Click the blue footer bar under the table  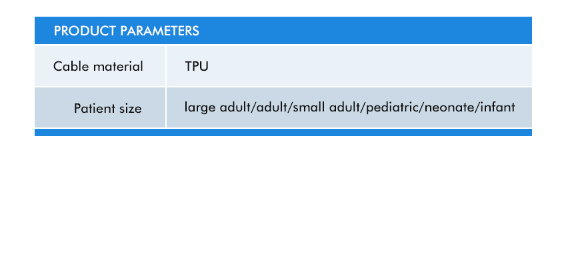pos(283,132)
